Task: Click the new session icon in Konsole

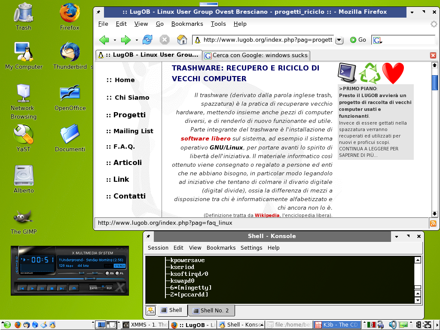Action: [x=150, y=310]
